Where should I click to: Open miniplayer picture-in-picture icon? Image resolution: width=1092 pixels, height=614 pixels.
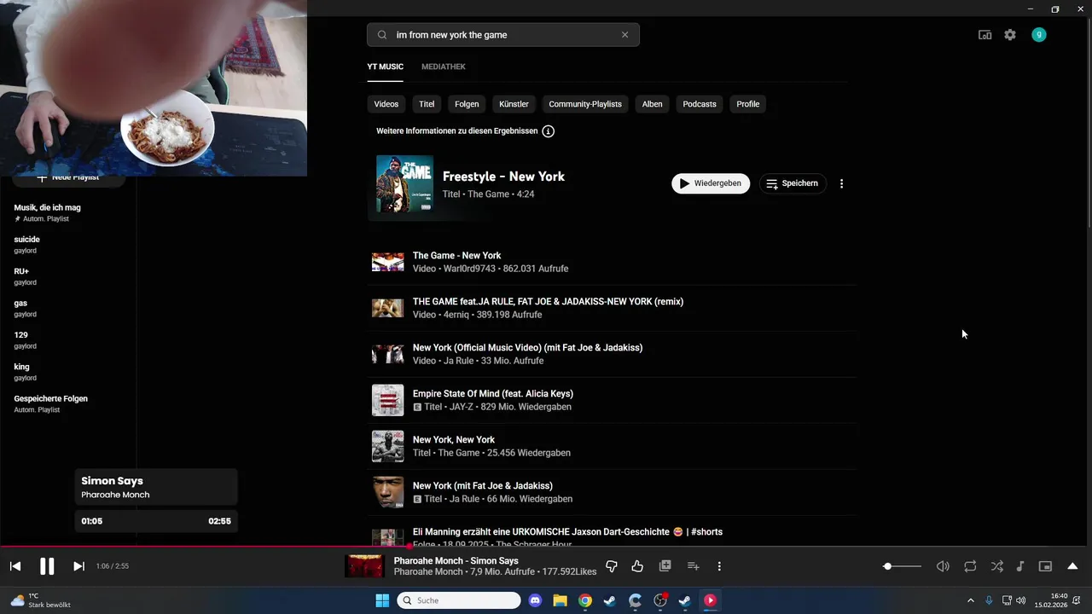[x=1045, y=566]
